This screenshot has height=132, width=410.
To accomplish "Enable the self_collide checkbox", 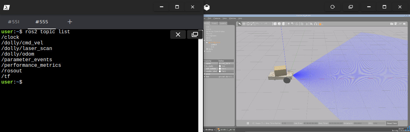I will tap(220, 69).
